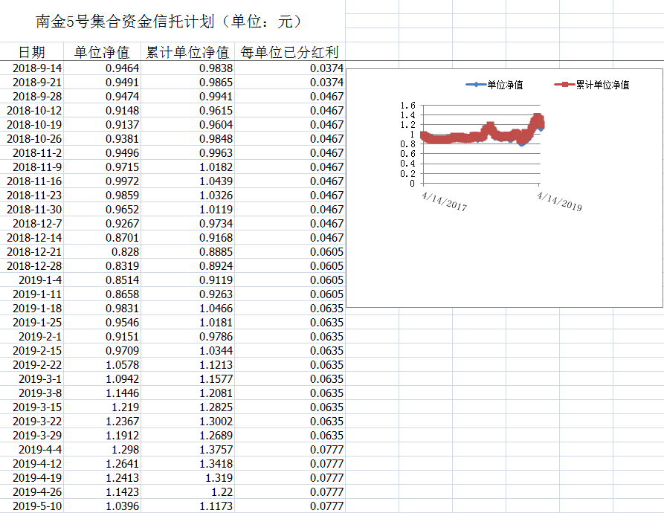Select the title cell 南金5号集合资金信托计划

(173, 21)
